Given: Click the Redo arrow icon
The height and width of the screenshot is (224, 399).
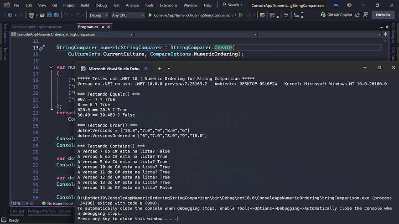Looking at the screenshot, I should point(78,15).
